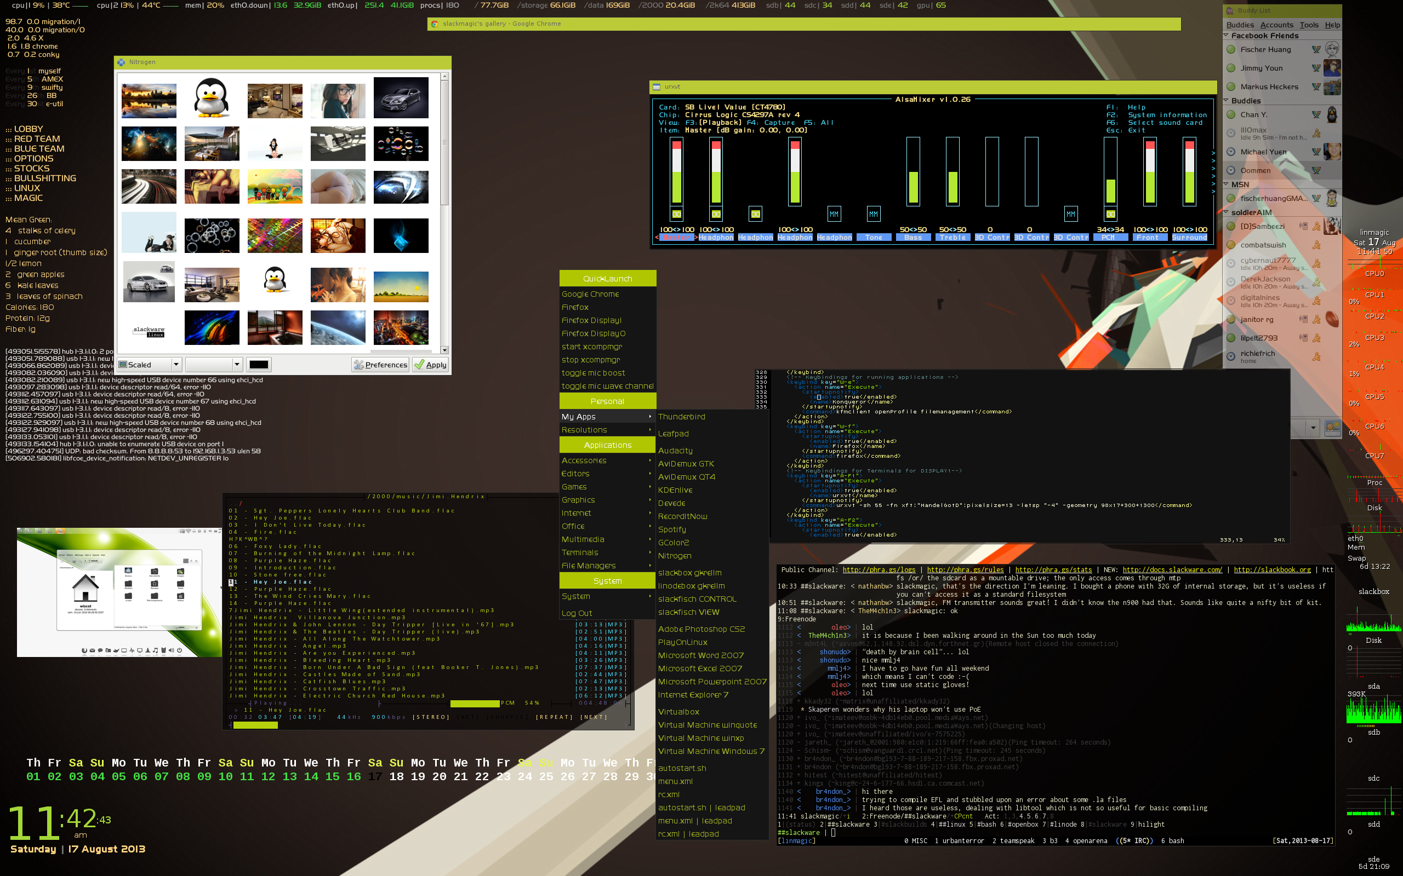Viewport: 1403px width, 876px height.
Task: Open the http://phra.gs/rules link
Action: click(x=965, y=569)
